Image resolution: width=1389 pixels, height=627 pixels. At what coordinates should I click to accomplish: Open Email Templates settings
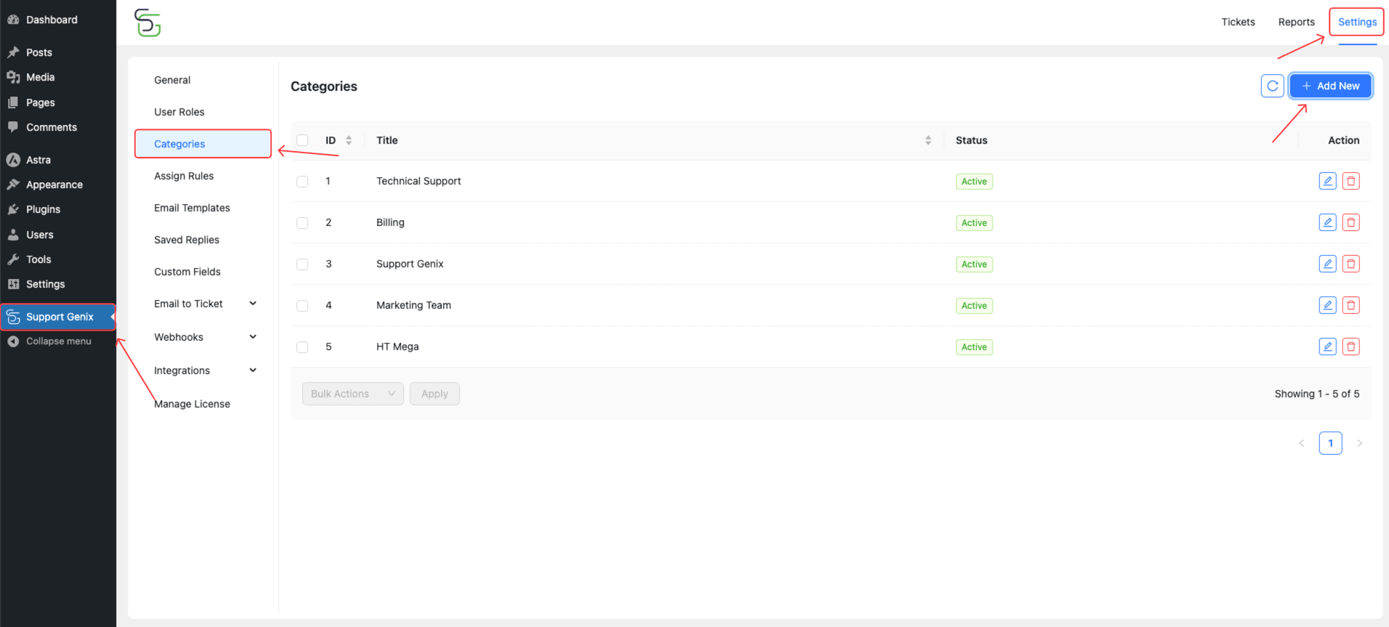192,208
